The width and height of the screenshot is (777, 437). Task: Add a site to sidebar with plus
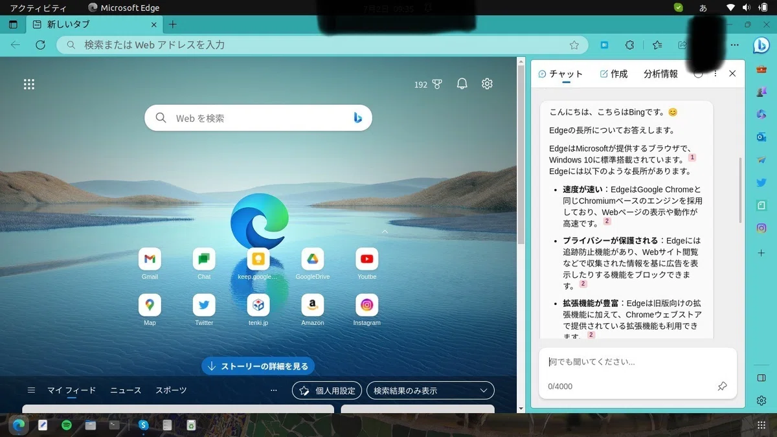[761, 252]
